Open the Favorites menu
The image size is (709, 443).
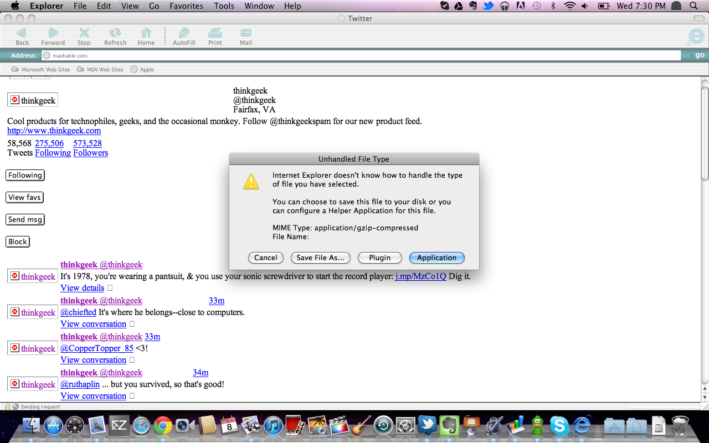tap(186, 6)
